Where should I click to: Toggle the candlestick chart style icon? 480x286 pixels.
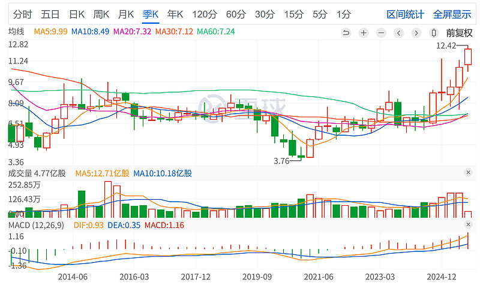(433, 33)
